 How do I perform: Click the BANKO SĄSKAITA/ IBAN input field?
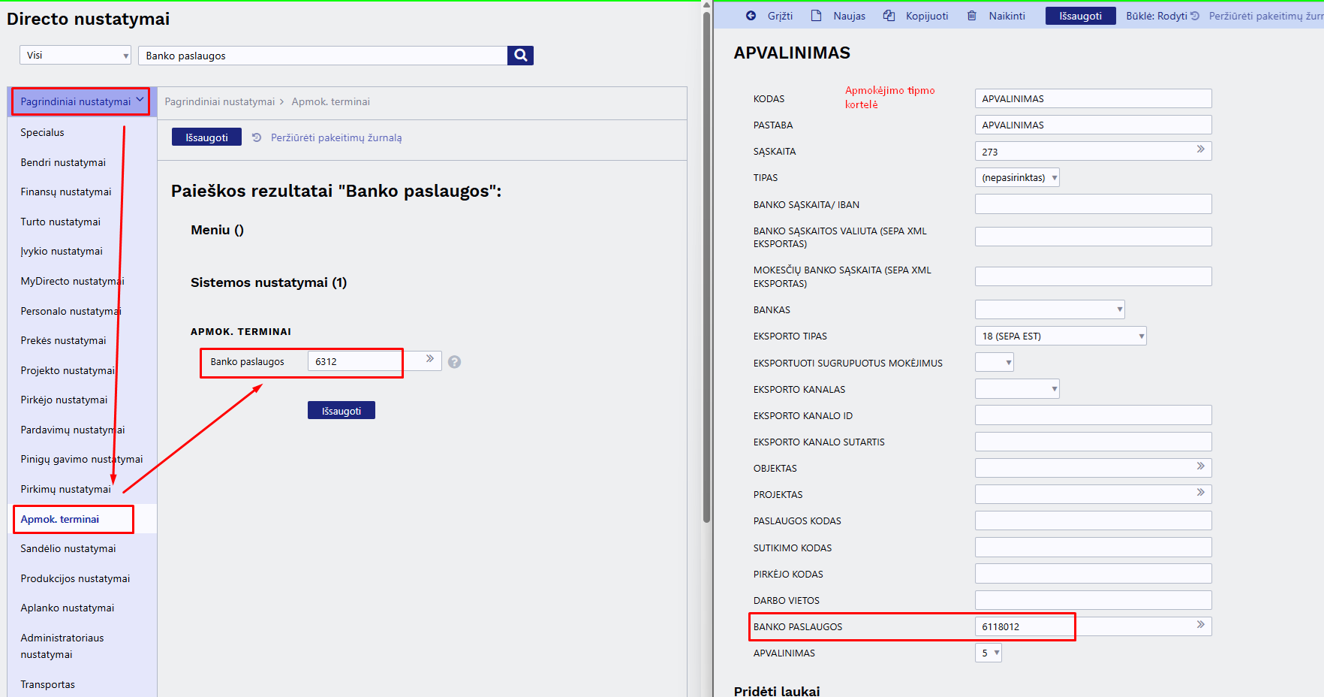(1093, 204)
